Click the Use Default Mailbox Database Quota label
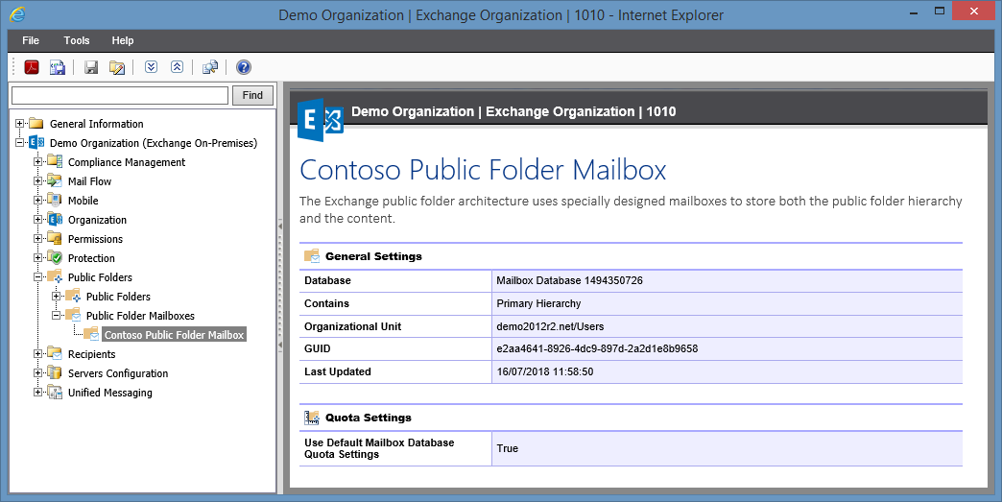The height and width of the screenshot is (502, 1002). 379,448
